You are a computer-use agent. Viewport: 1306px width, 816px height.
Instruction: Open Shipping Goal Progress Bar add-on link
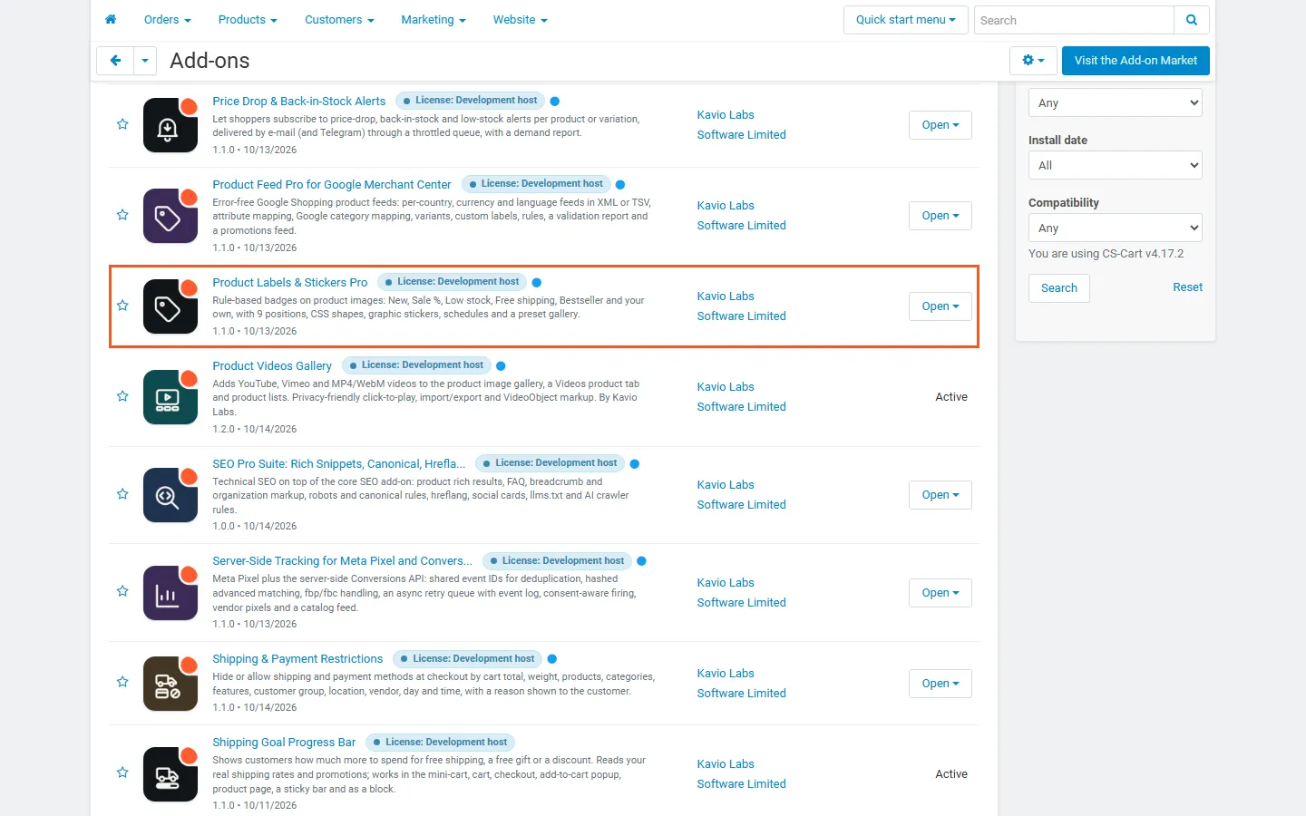[x=284, y=743]
